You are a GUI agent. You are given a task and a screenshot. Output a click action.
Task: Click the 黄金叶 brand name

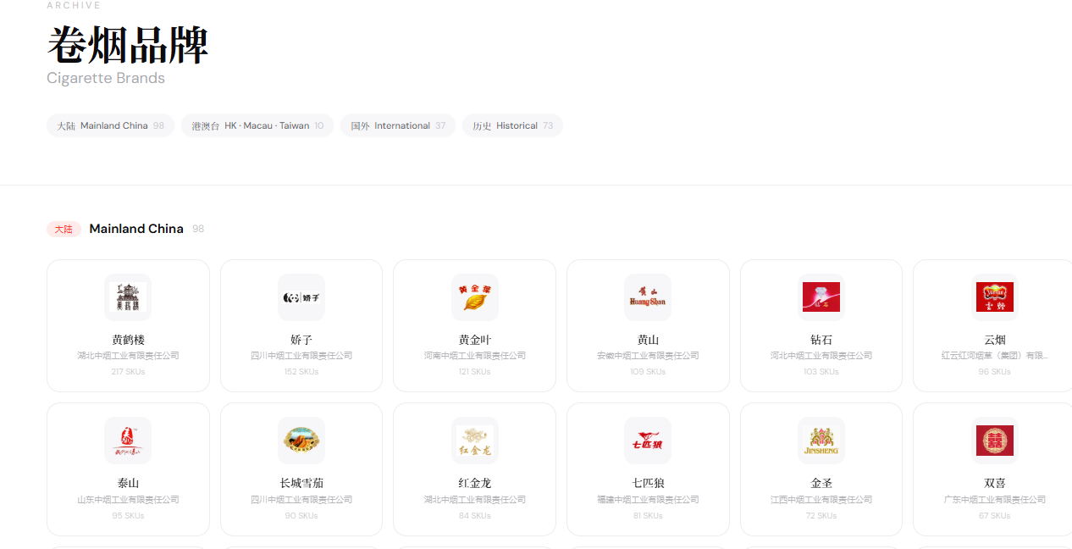(474, 340)
